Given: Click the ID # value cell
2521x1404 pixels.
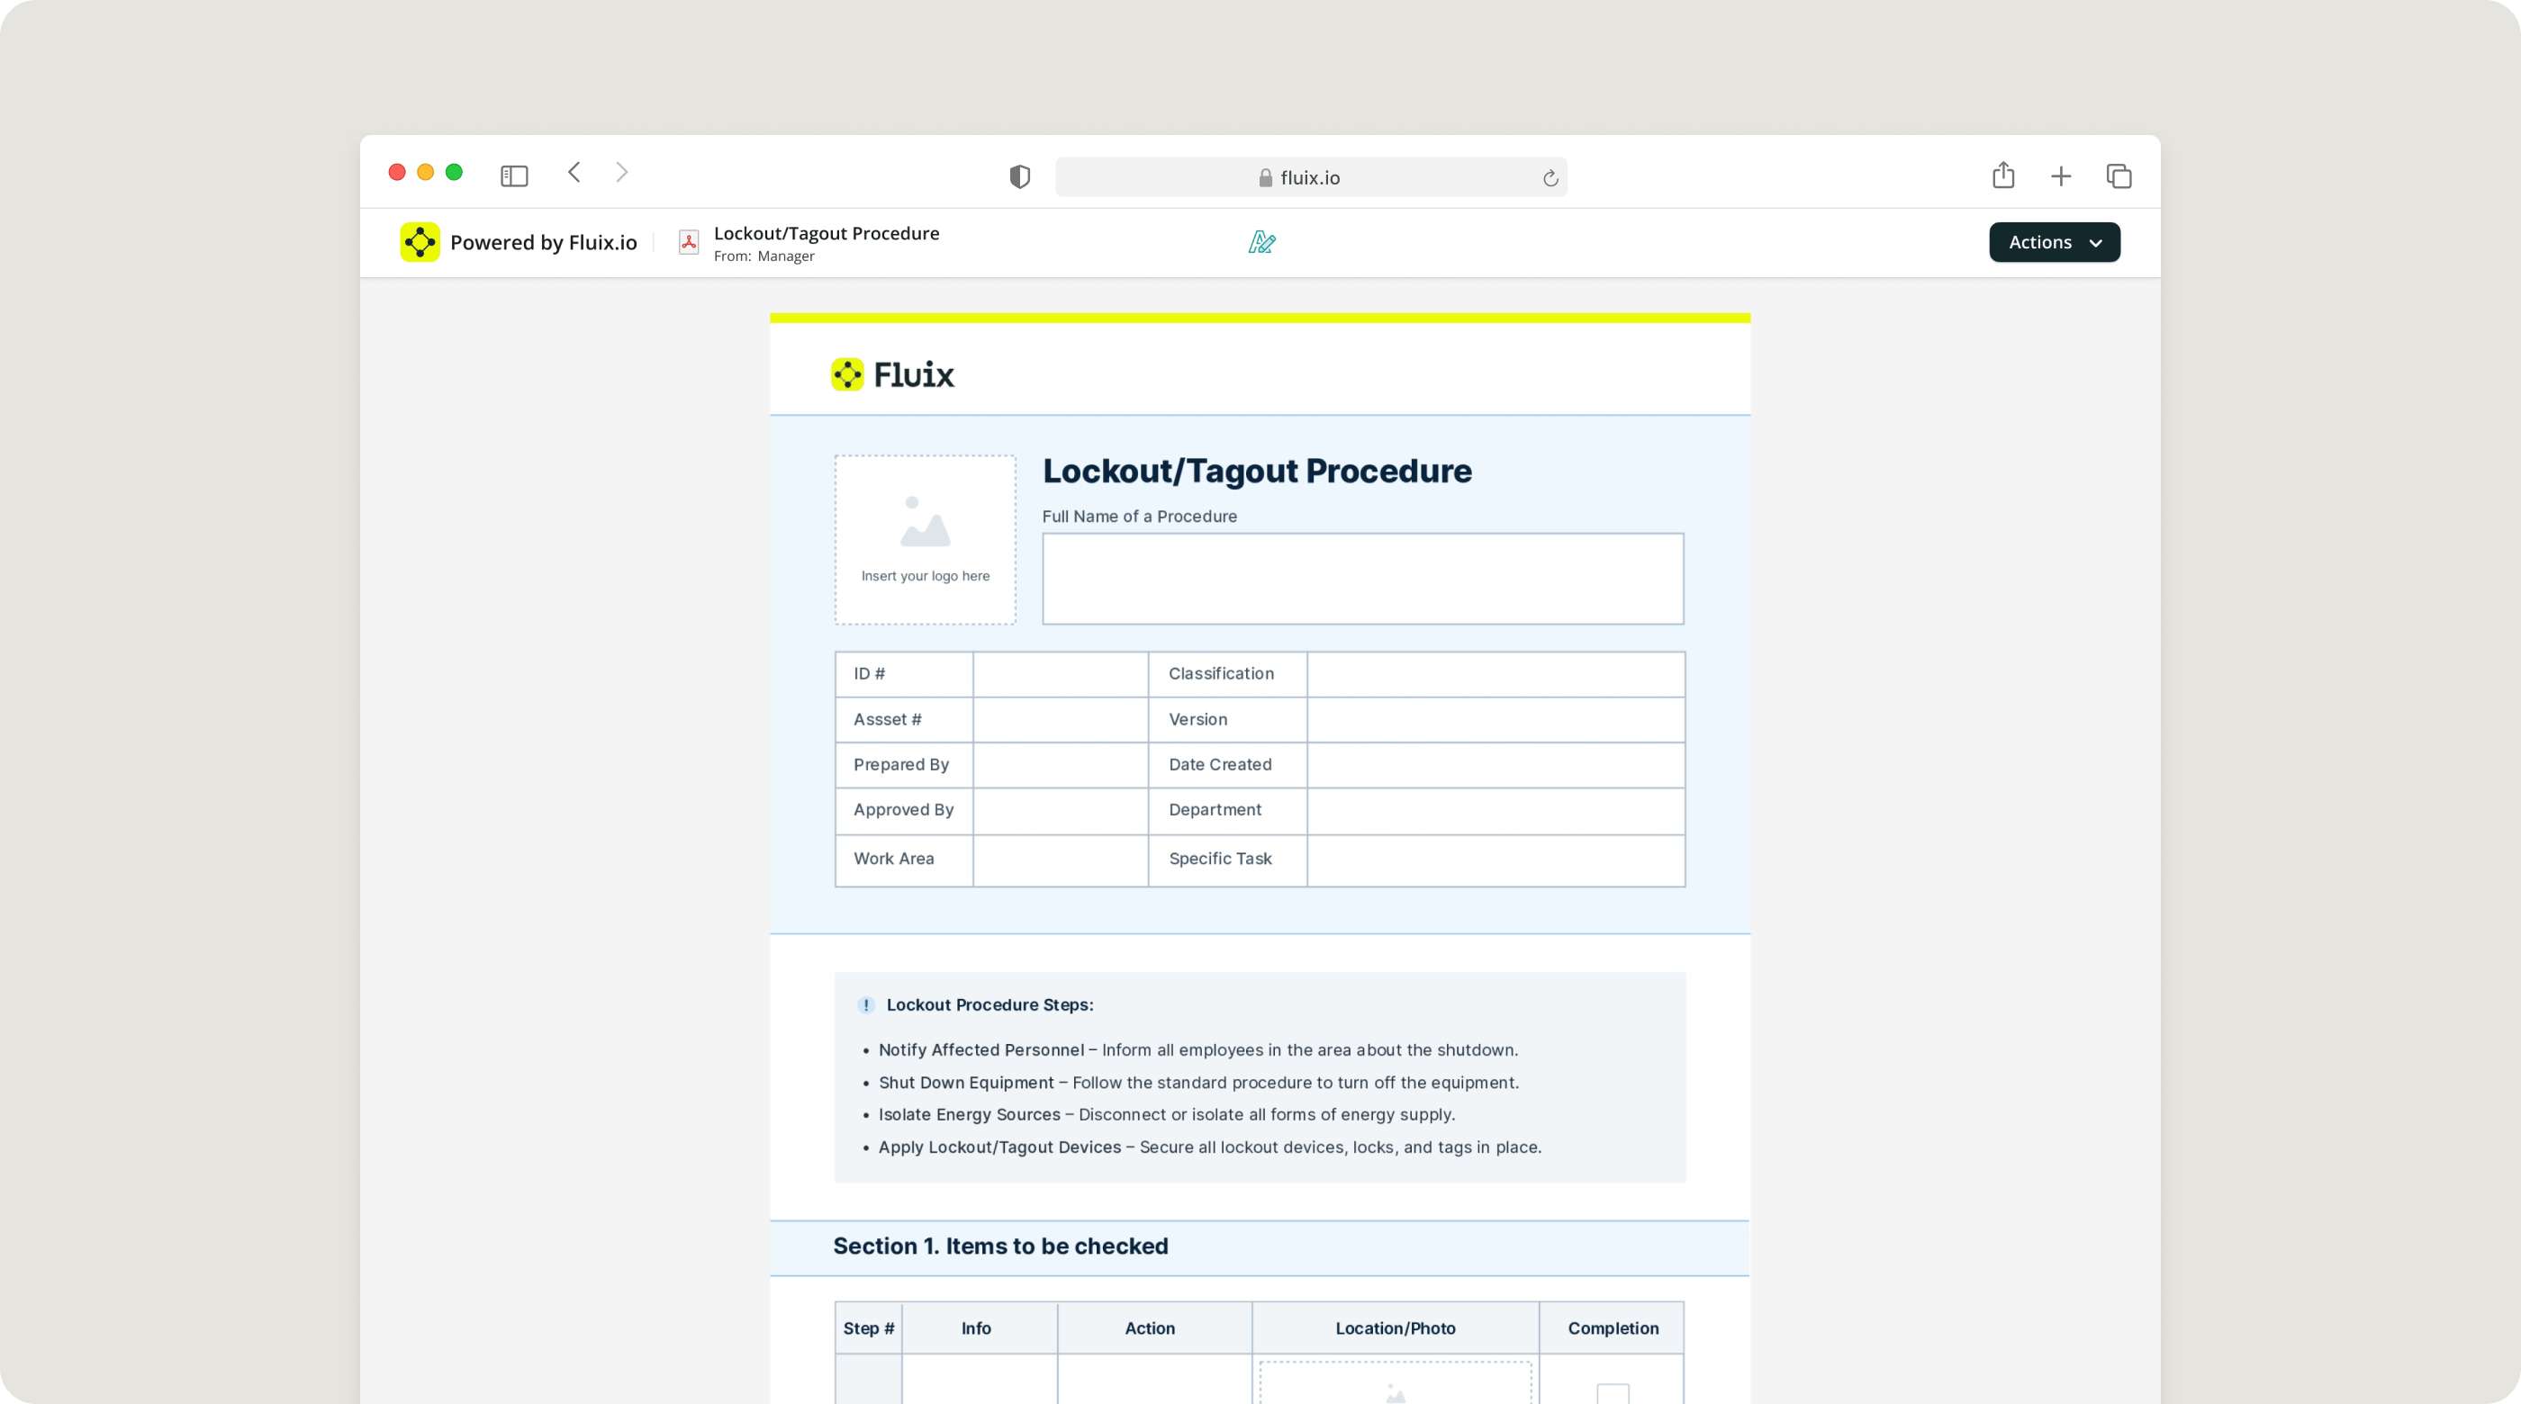Looking at the screenshot, I should point(1060,674).
